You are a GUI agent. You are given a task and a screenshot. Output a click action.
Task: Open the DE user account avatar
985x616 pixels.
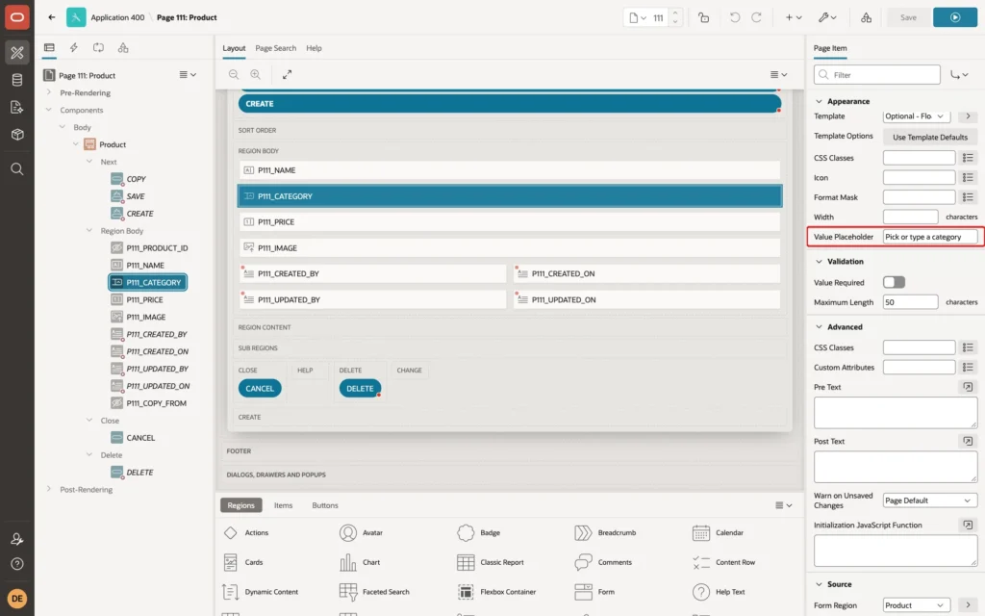17,599
